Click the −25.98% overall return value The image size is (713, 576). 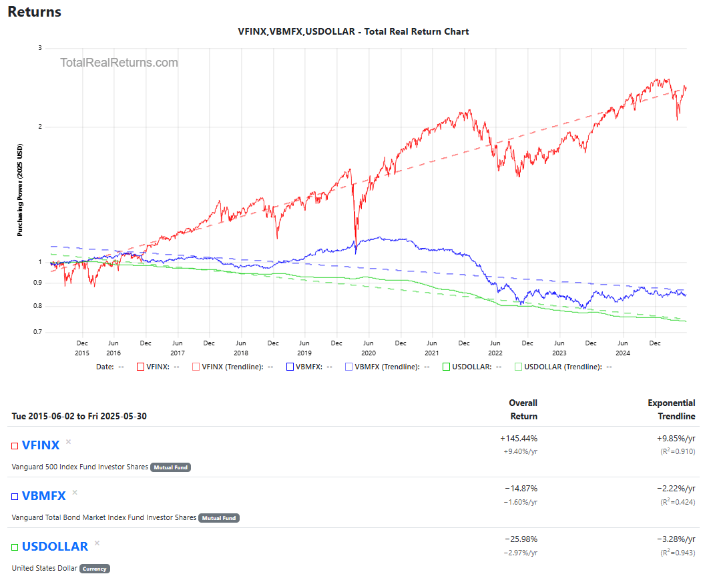coord(521,539)
